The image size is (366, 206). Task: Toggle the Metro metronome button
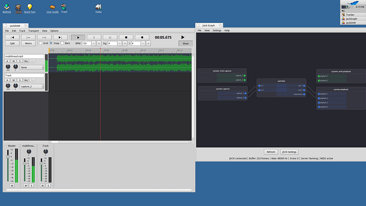(28, 44)
